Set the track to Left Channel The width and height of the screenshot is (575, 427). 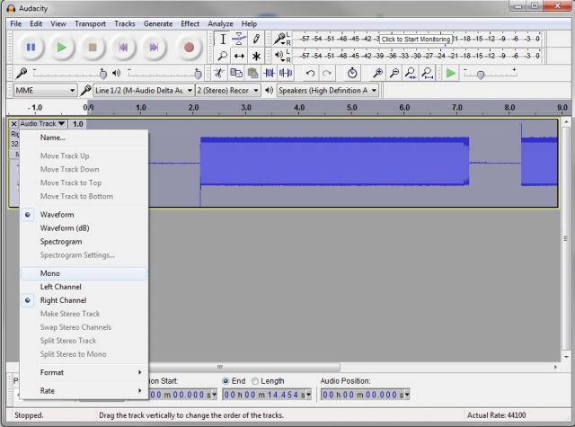point(84,287)
